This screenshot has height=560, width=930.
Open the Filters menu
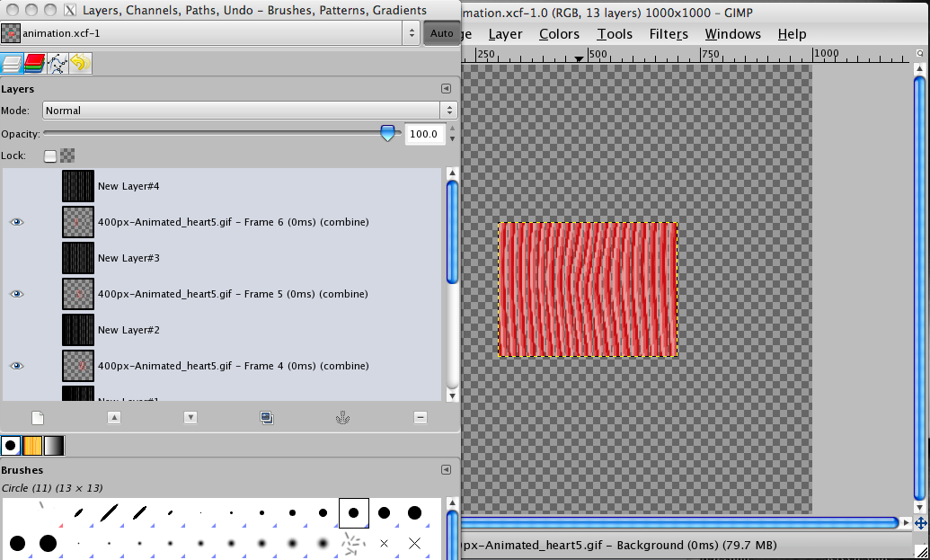tap(669, 34)
